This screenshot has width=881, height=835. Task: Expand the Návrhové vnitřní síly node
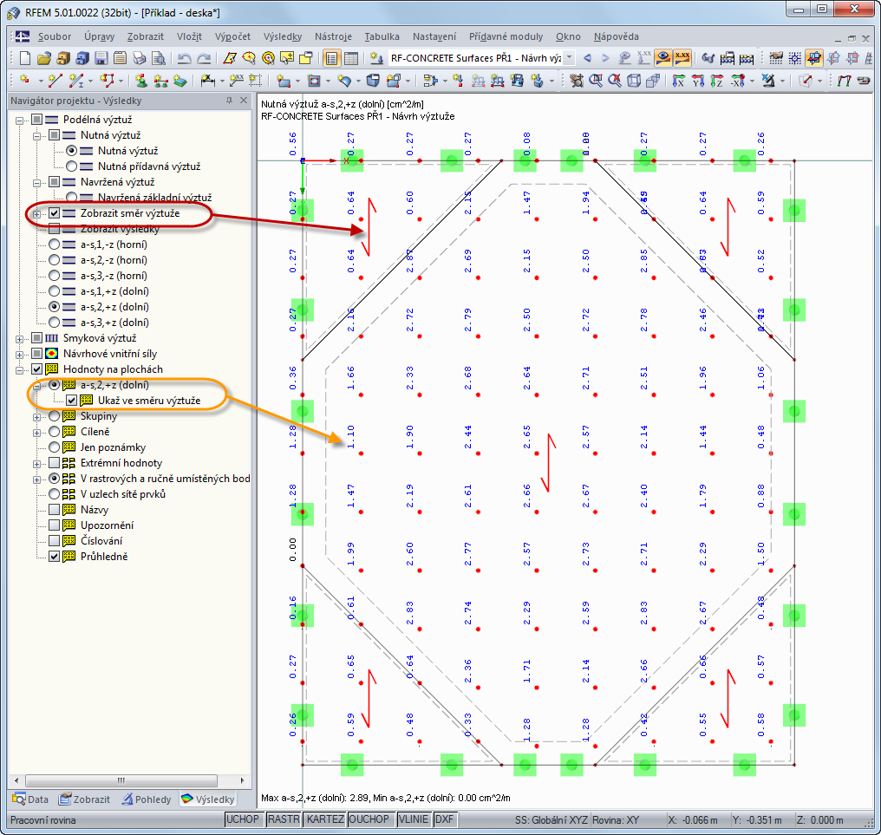pyautogui.click(x=20, y=354)
